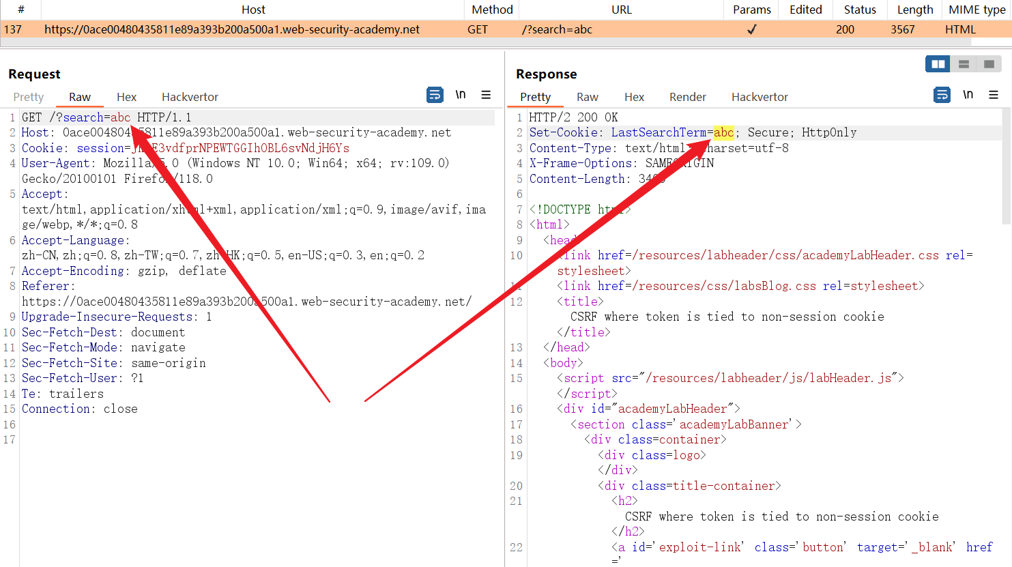The width and height of the screenshot is (1012, 567).
Task: Click Te: trailers header line
Action: 63,394
